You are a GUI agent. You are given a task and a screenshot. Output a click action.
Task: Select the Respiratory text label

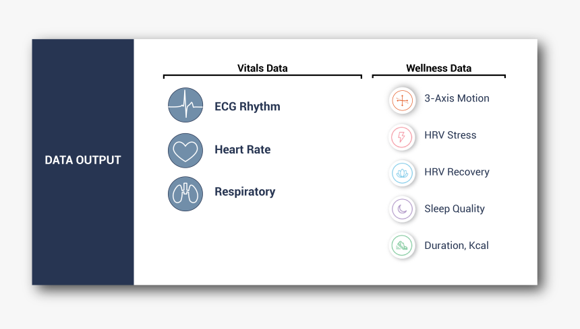[245, 192]
